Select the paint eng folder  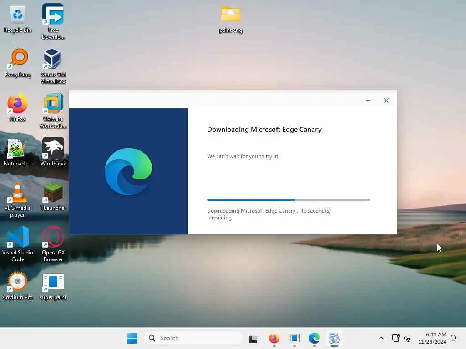pos(230,19)
